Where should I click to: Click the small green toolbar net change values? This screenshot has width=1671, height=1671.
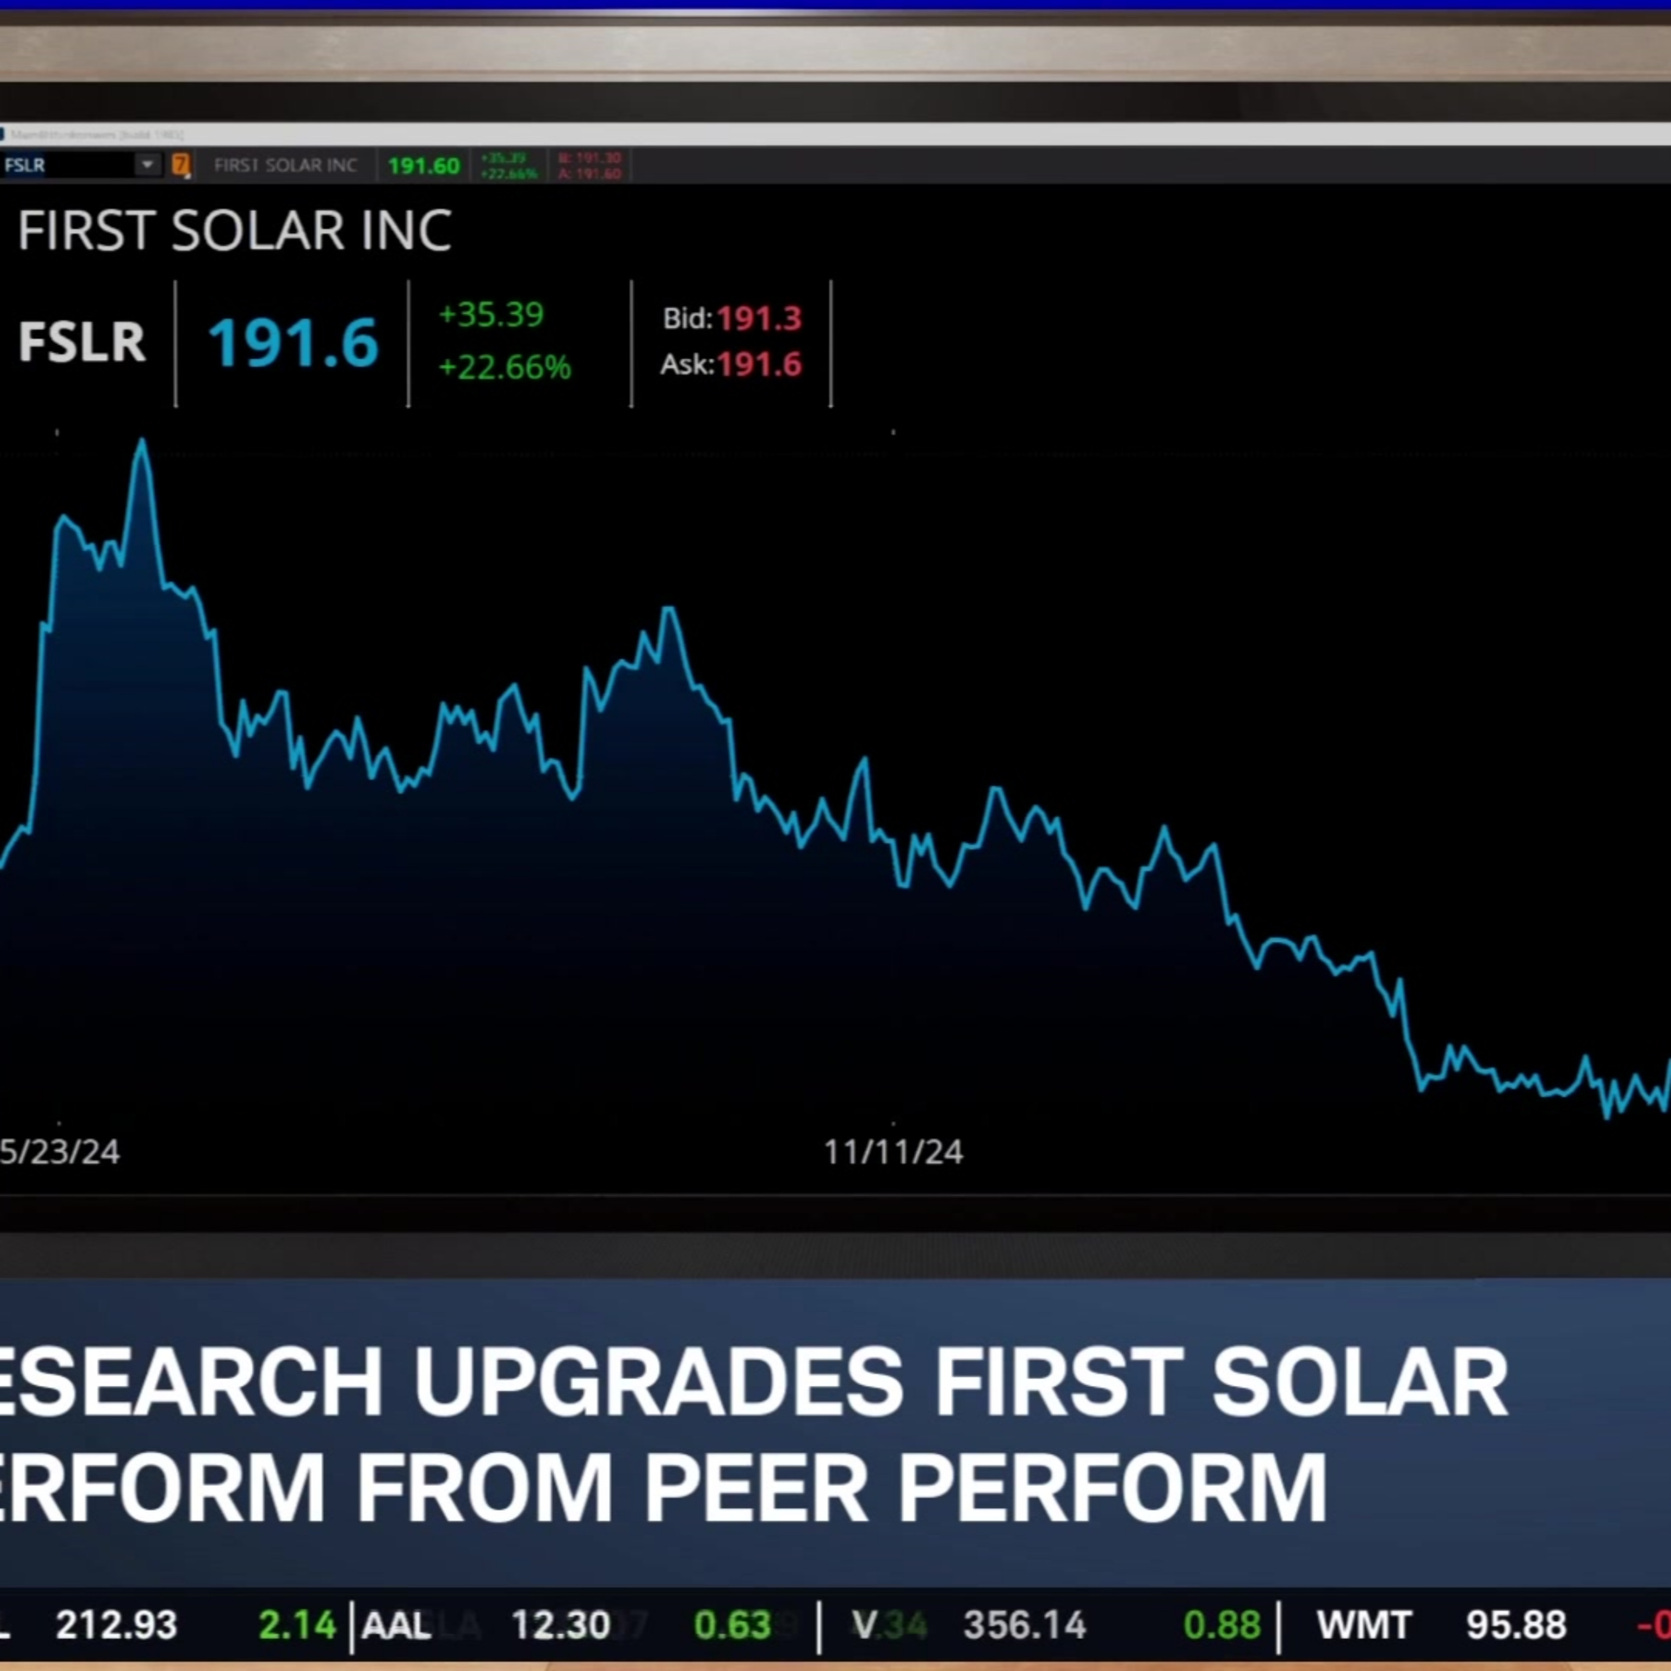509,165
